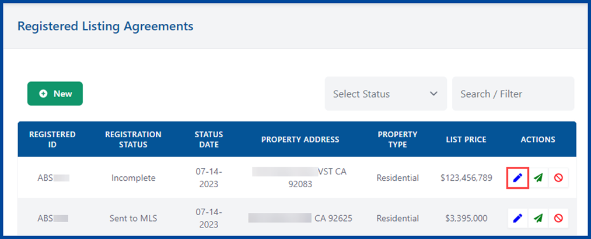Viewport: 591px width, 239px height.
Task: Cancel the Incomplete listing registration
Action: click(x=558, y=178)
